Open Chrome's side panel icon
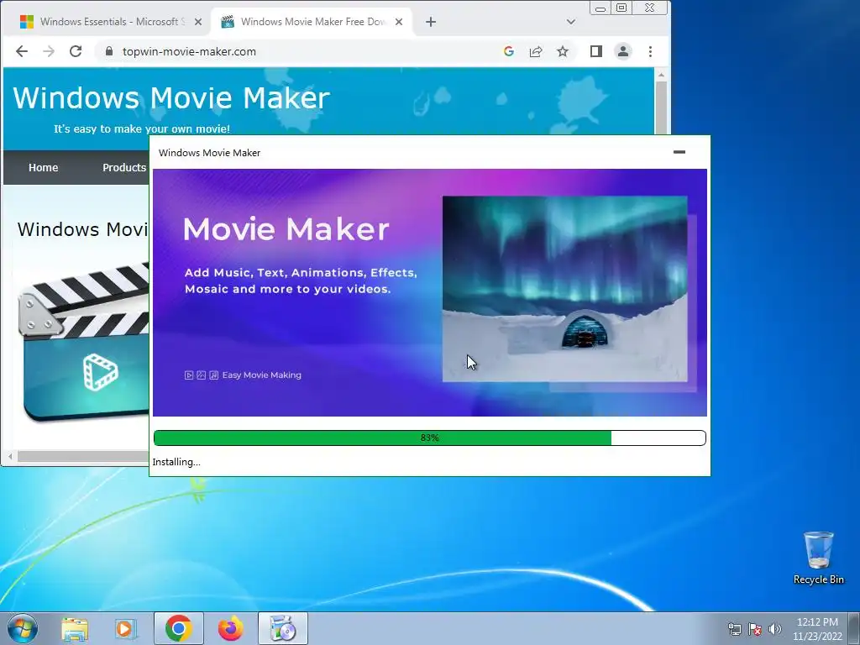 tap(596, 51)
